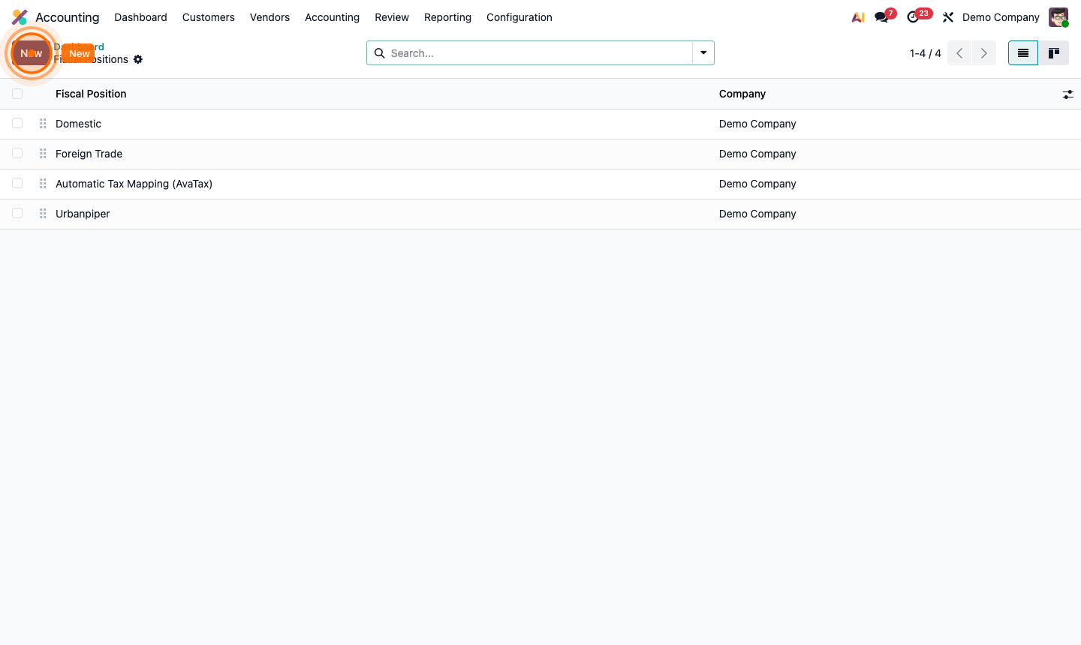Screen dimensions: 1081x645
Task: Open the search filters dropdown
Action: (x=703, y=52)
